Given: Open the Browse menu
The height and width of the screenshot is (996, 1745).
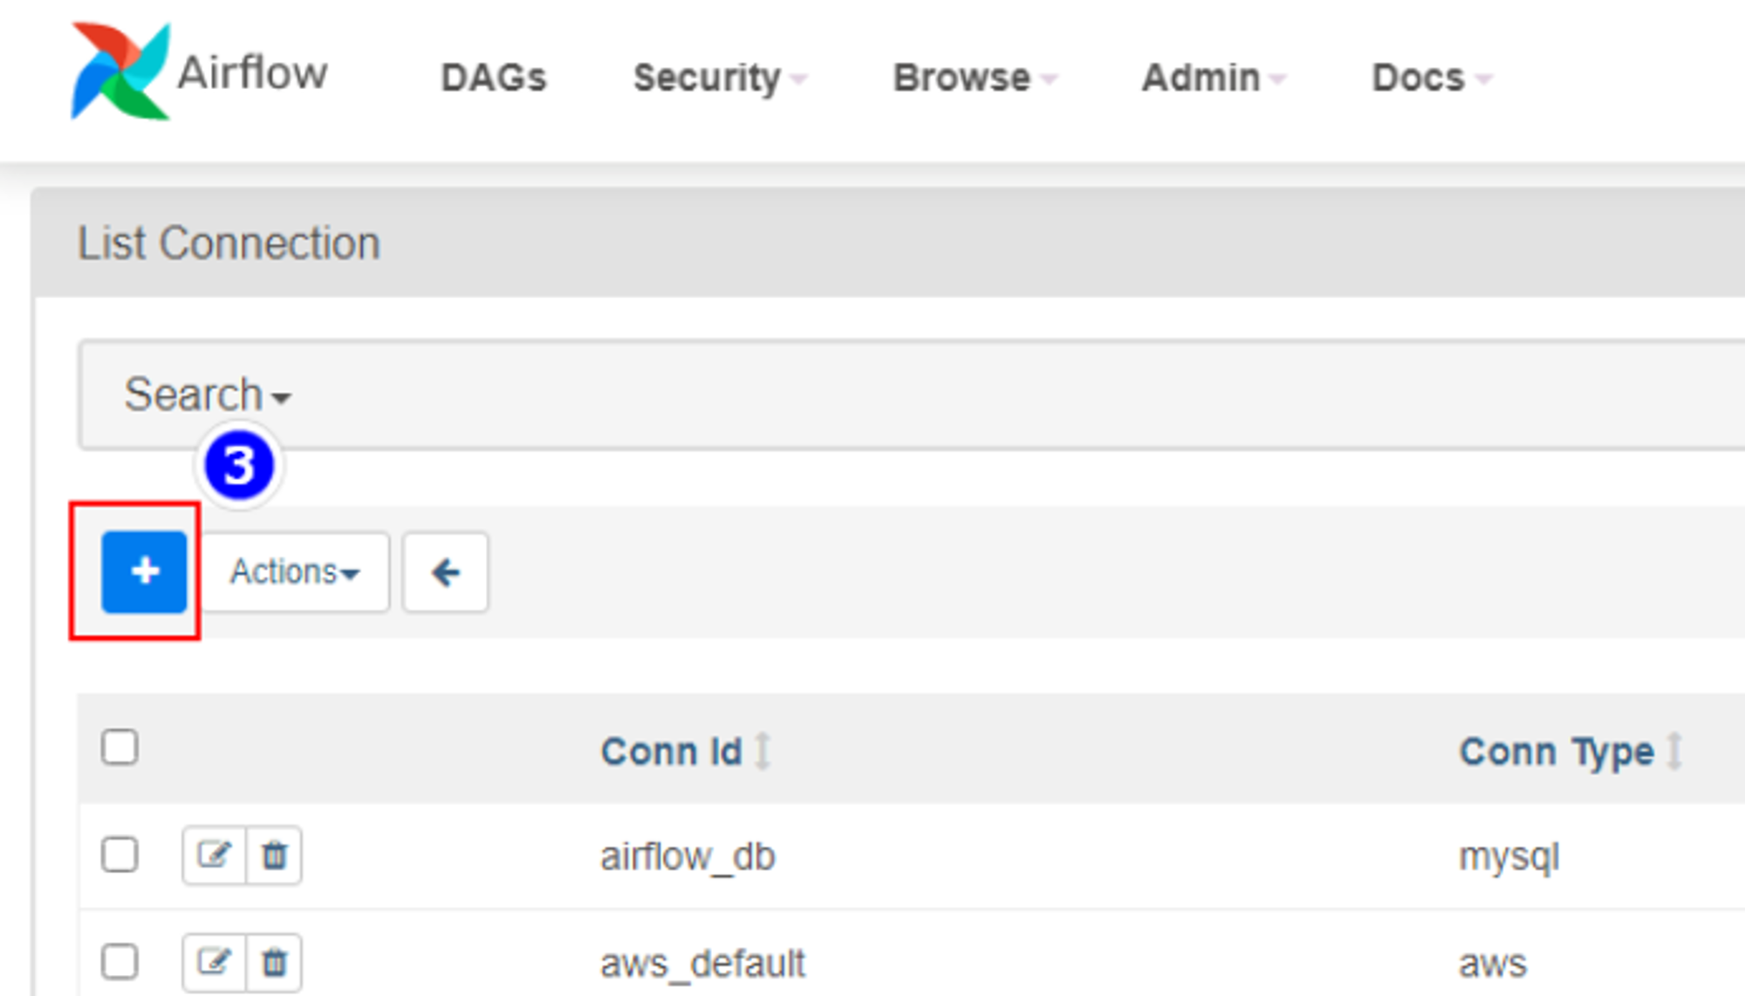Looking at the screenshot, I should coord(975,78).
